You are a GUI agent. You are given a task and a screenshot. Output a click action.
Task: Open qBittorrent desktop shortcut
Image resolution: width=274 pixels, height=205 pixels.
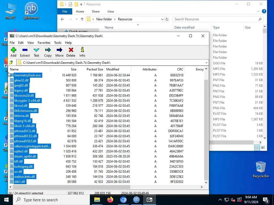pos(31,11)
